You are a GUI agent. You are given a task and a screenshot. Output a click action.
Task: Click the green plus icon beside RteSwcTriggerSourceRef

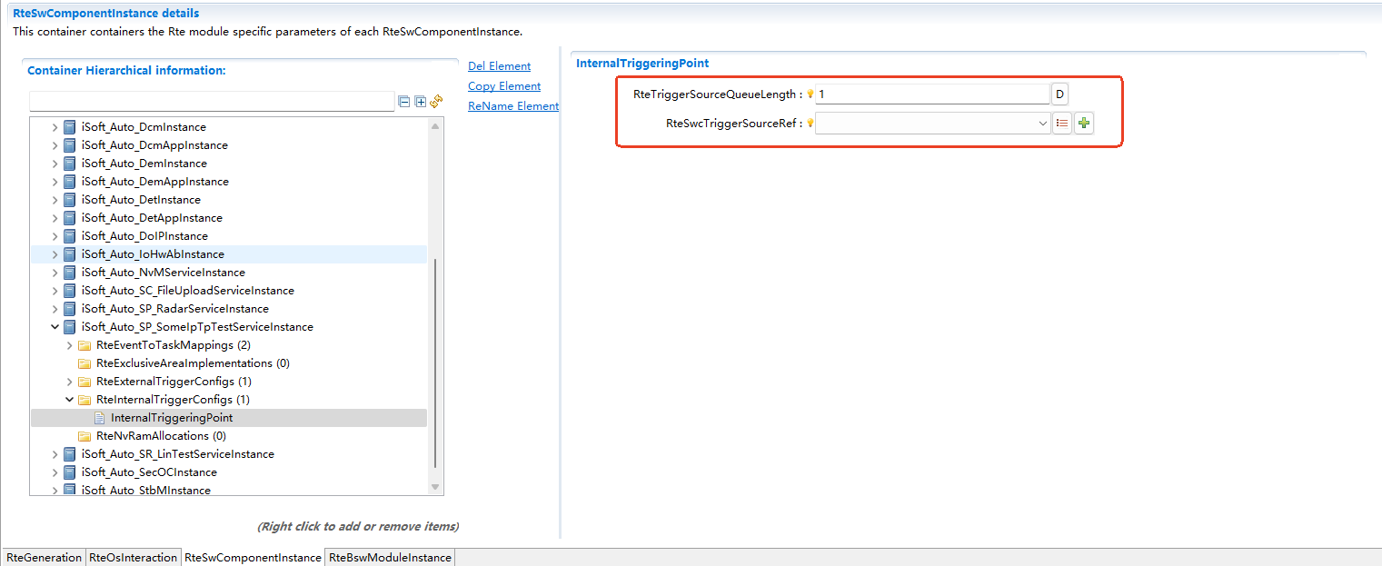[x=1083, y=124]
